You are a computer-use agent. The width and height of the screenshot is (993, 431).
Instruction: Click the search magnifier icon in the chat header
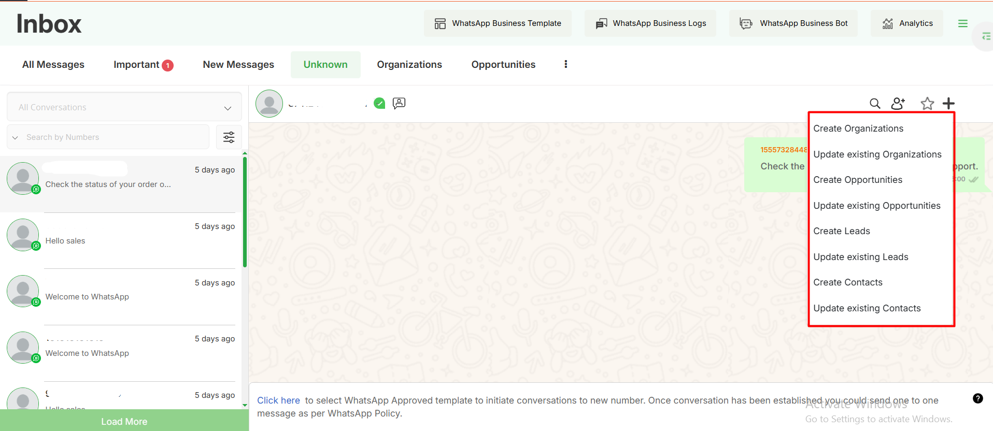(875, 104)
